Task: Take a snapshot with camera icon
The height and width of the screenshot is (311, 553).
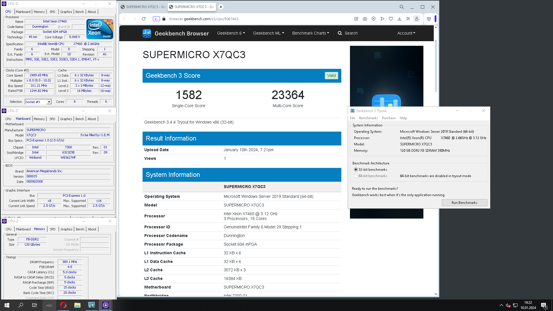Action: coord(365,19)
